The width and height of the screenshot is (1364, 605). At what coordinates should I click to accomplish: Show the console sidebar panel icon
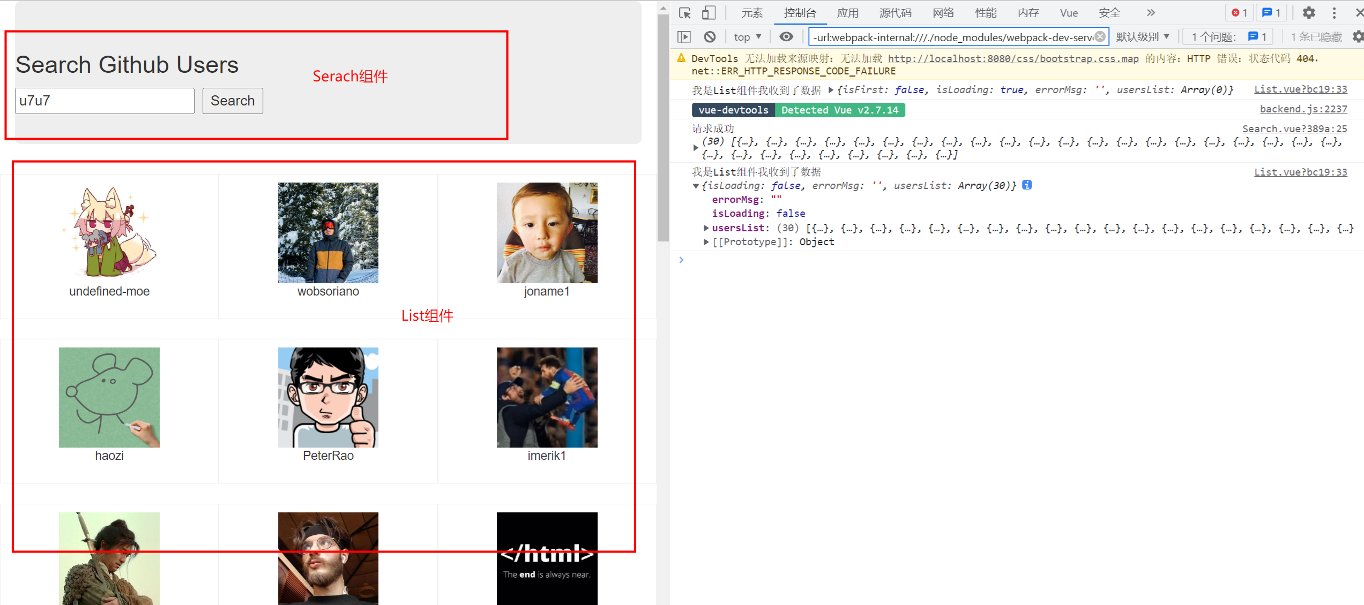[684, 37]
